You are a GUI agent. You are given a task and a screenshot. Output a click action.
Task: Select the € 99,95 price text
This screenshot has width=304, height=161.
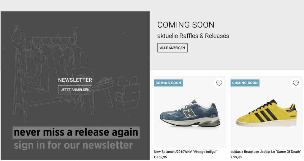236,157
